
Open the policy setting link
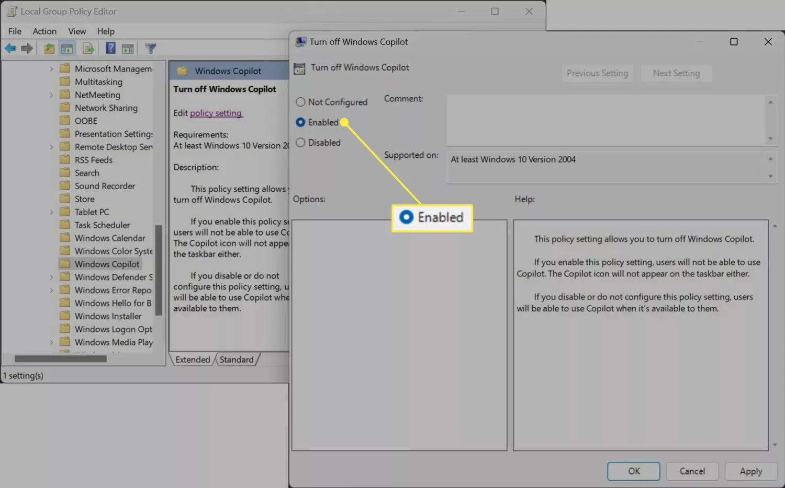coord(216,113)
